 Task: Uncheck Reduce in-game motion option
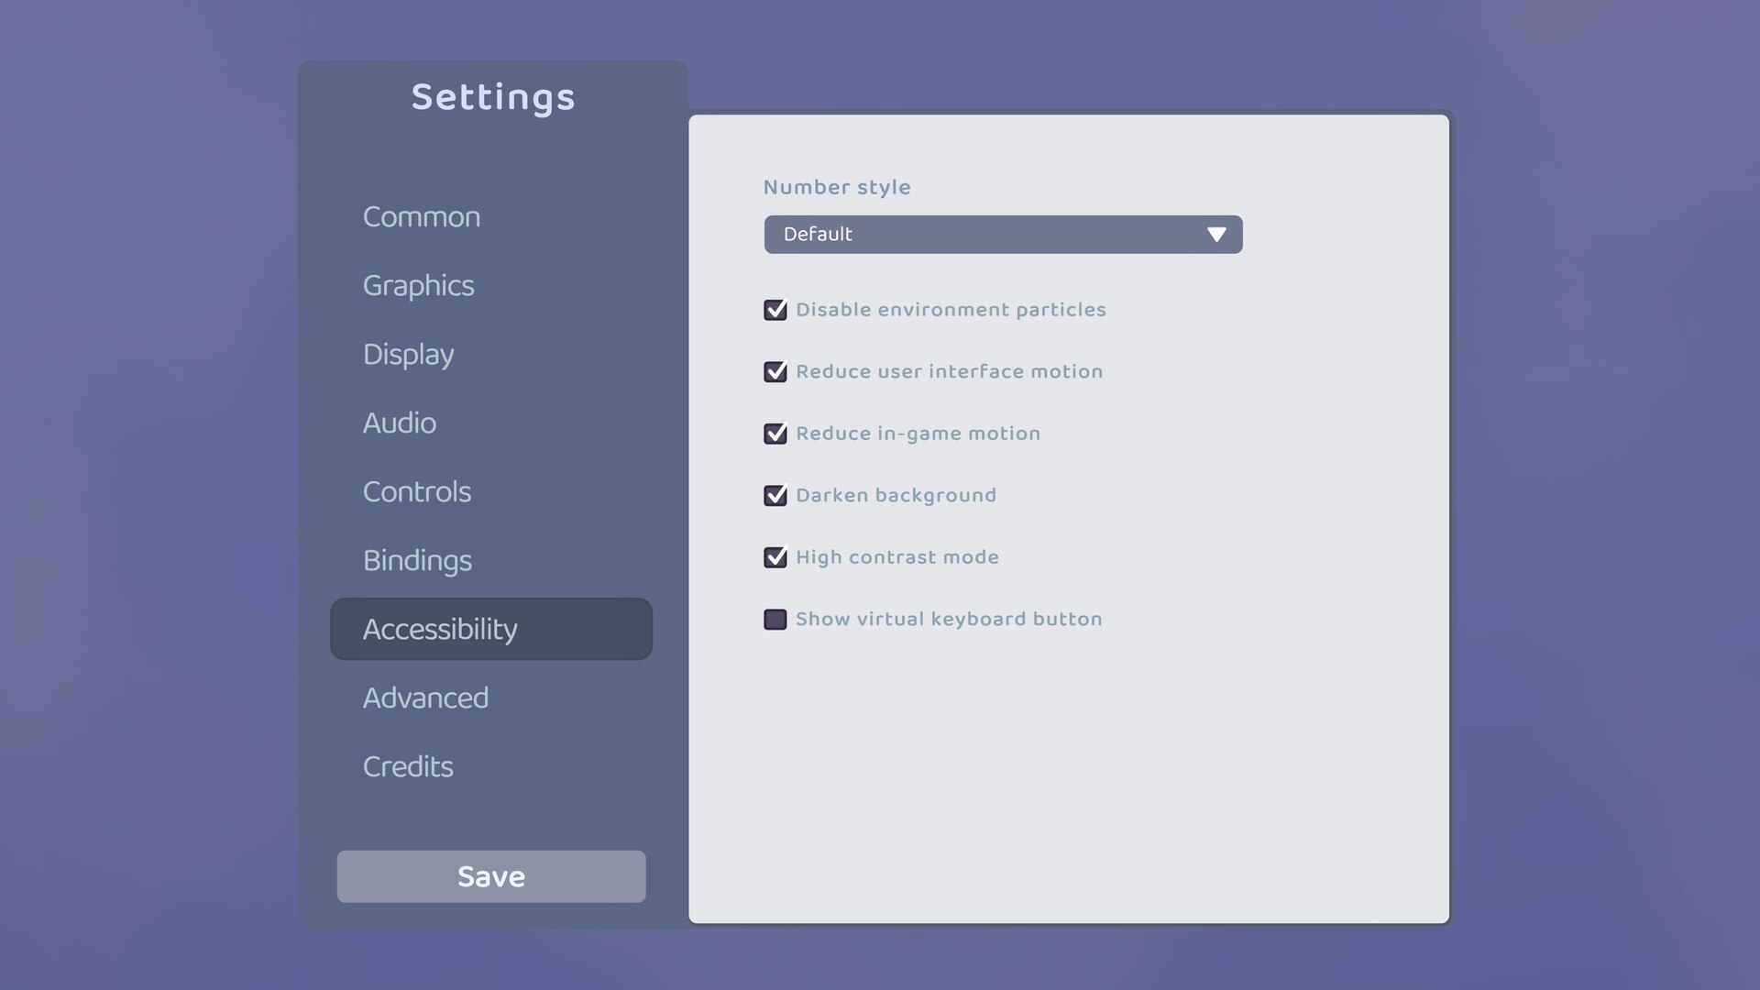775,434
